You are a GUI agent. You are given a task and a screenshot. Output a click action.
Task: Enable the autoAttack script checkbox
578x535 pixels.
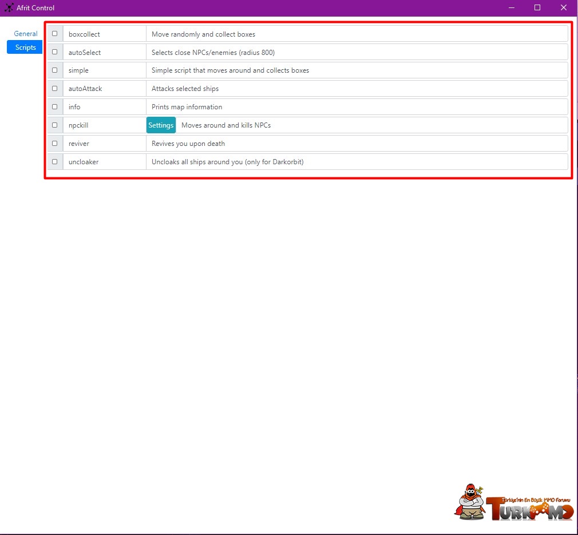tap(55, 89)
